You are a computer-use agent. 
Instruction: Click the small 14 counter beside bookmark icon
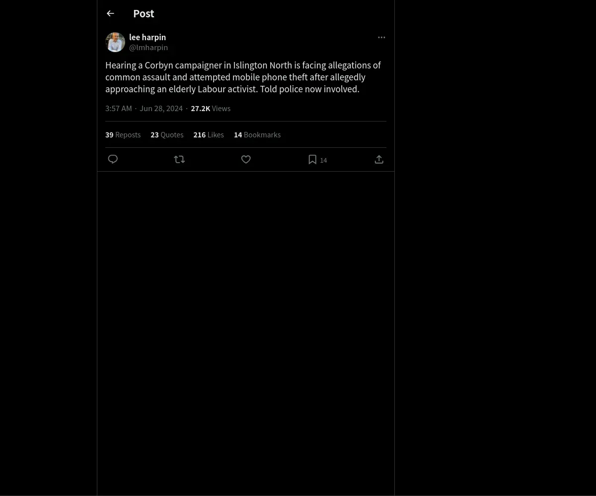click(x=323, y=160)
